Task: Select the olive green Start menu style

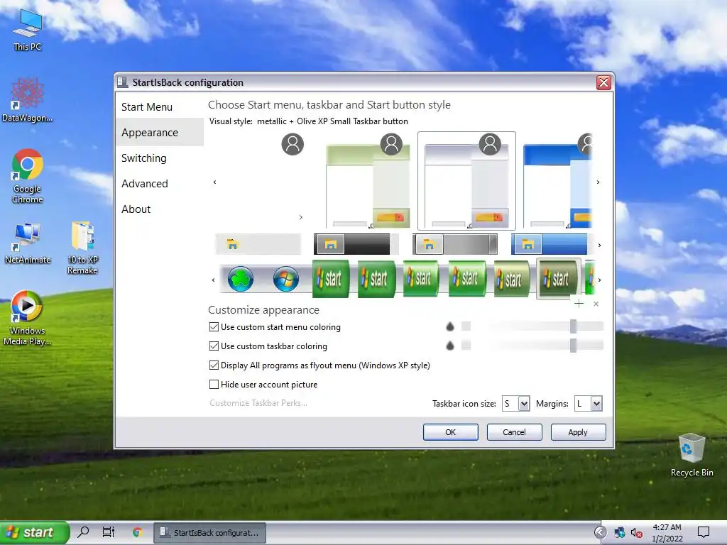Action: [x=368, y=181]
